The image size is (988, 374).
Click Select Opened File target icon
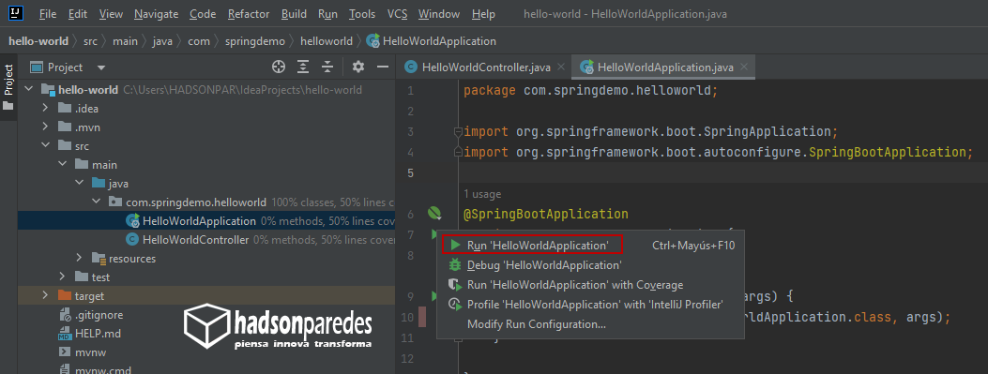pyautogui.click(x=278, y=67)
